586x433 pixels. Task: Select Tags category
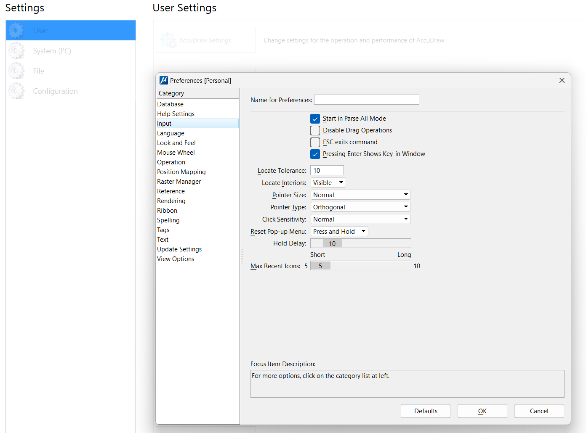coord(197,230)
